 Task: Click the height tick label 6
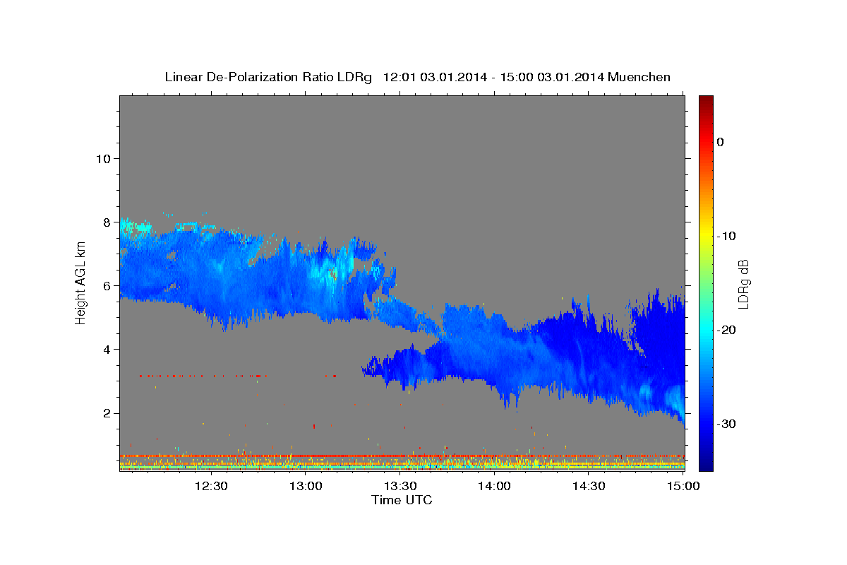click(x=106, y=285)
